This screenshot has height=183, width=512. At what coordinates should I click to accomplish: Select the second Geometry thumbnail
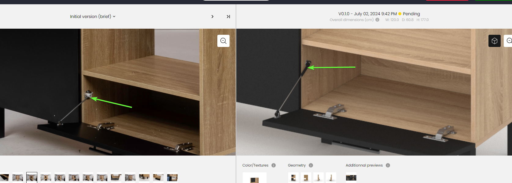pyautogui.click(x=306, y=178)
